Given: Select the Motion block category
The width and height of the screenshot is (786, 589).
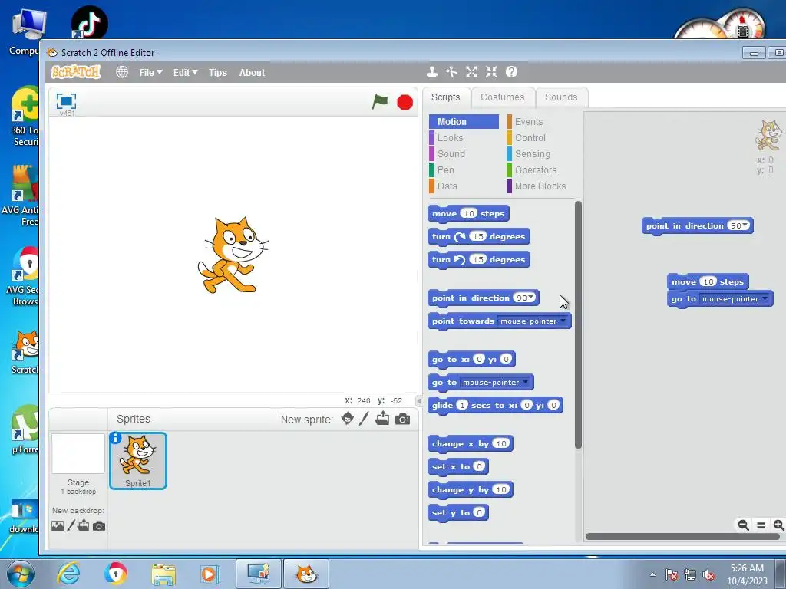Looking at the screenshot, I should (464, 122).
